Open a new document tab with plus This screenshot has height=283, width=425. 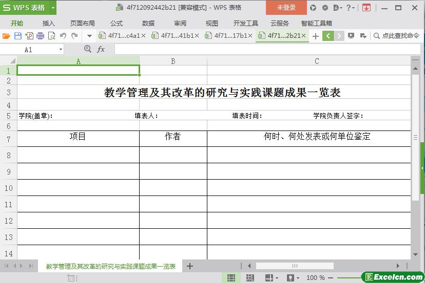315,36
